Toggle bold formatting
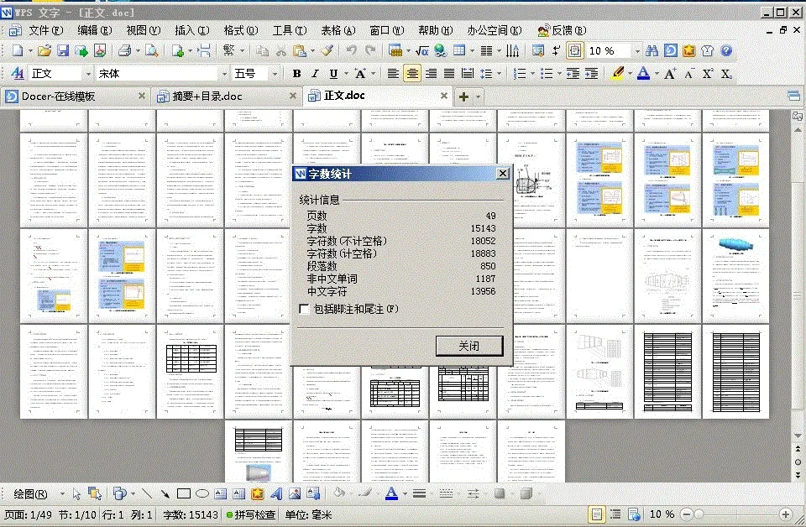The height and width of the screenshot is (527, 806). pos(296,74)
